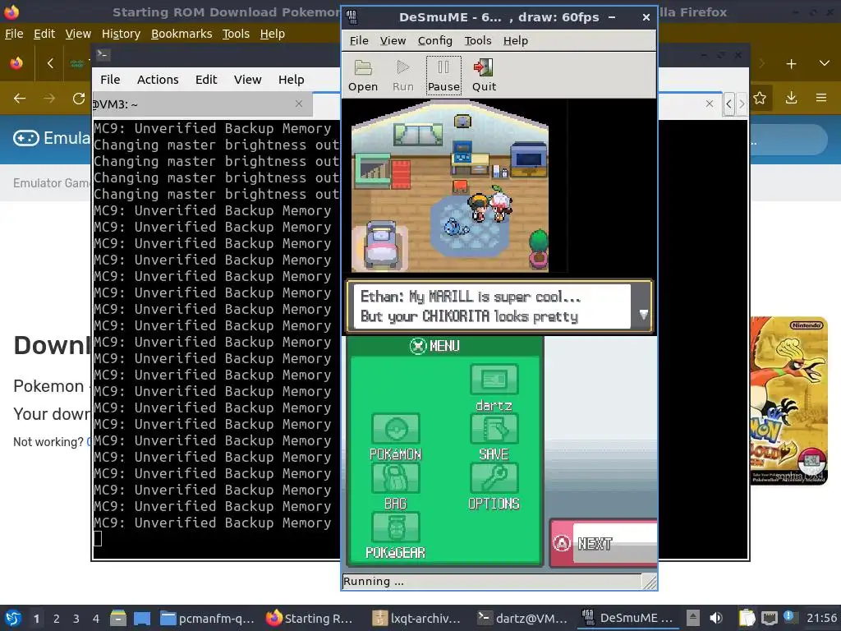This screenshot has width=841, height=631.
Task: Open DeSmuME View menu
Action: click(393, 41)
